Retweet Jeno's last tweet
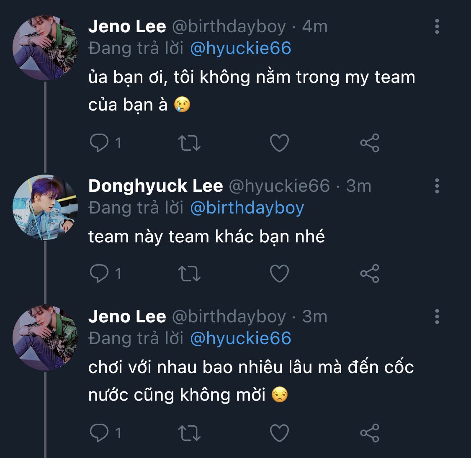Image resolution: width=471 pixels, height=458 pixels. point(189,433)
